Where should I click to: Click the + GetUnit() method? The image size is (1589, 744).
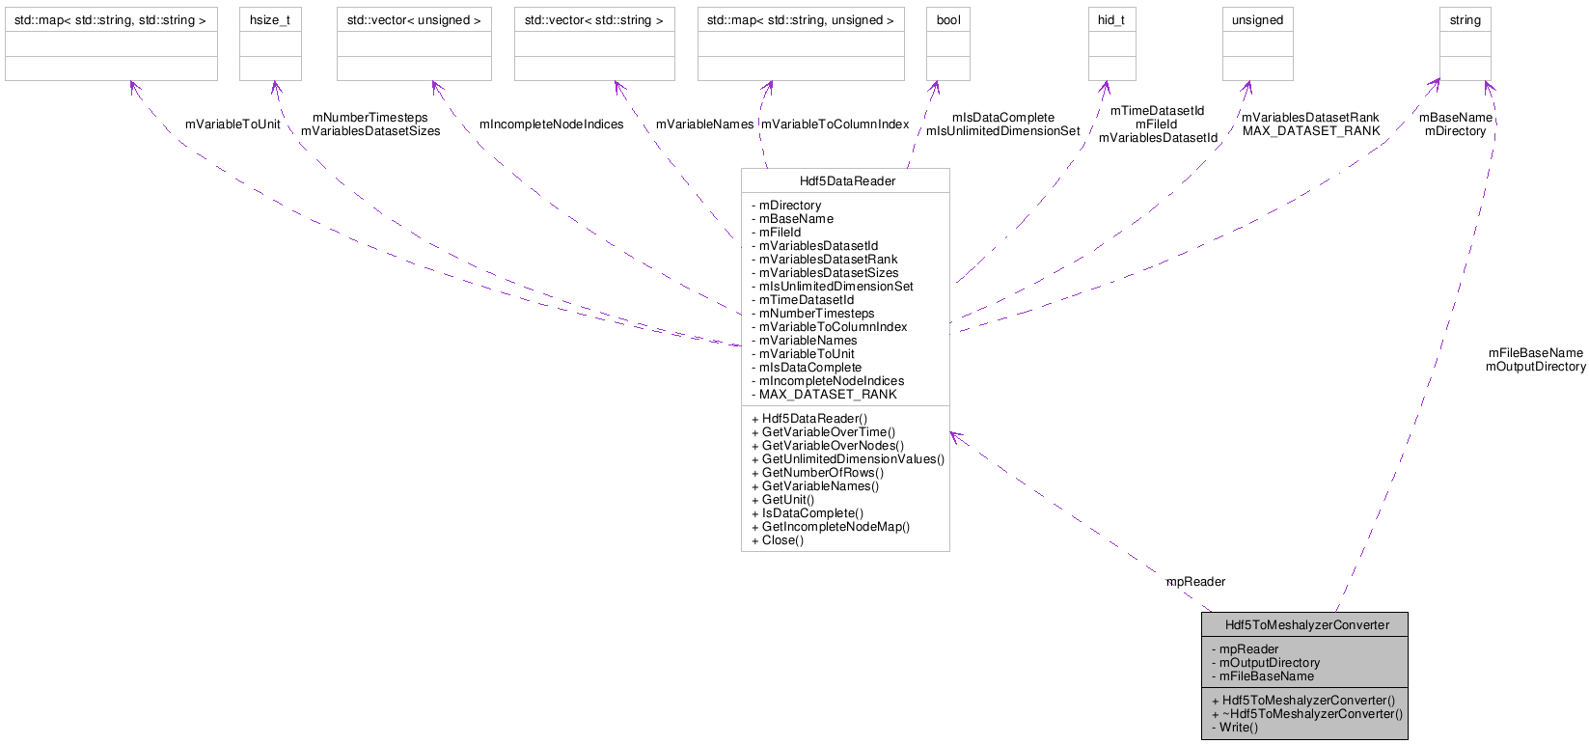pos(782,500)
